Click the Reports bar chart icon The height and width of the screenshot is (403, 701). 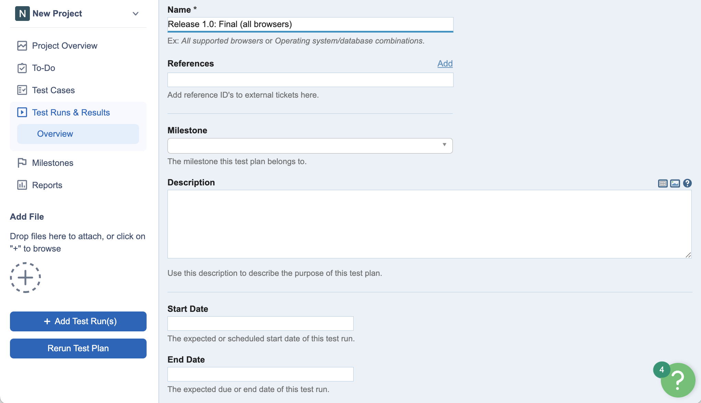pyautogui.click(x=22, y=185)
